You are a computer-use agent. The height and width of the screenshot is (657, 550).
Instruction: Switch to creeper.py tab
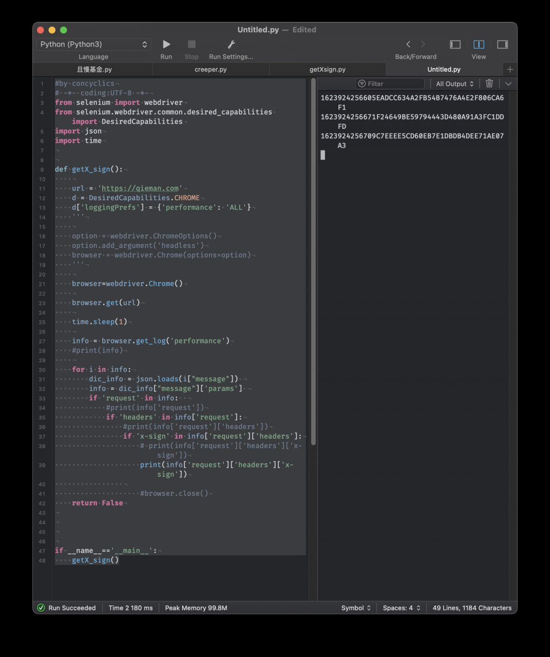[x=211, y=69]
